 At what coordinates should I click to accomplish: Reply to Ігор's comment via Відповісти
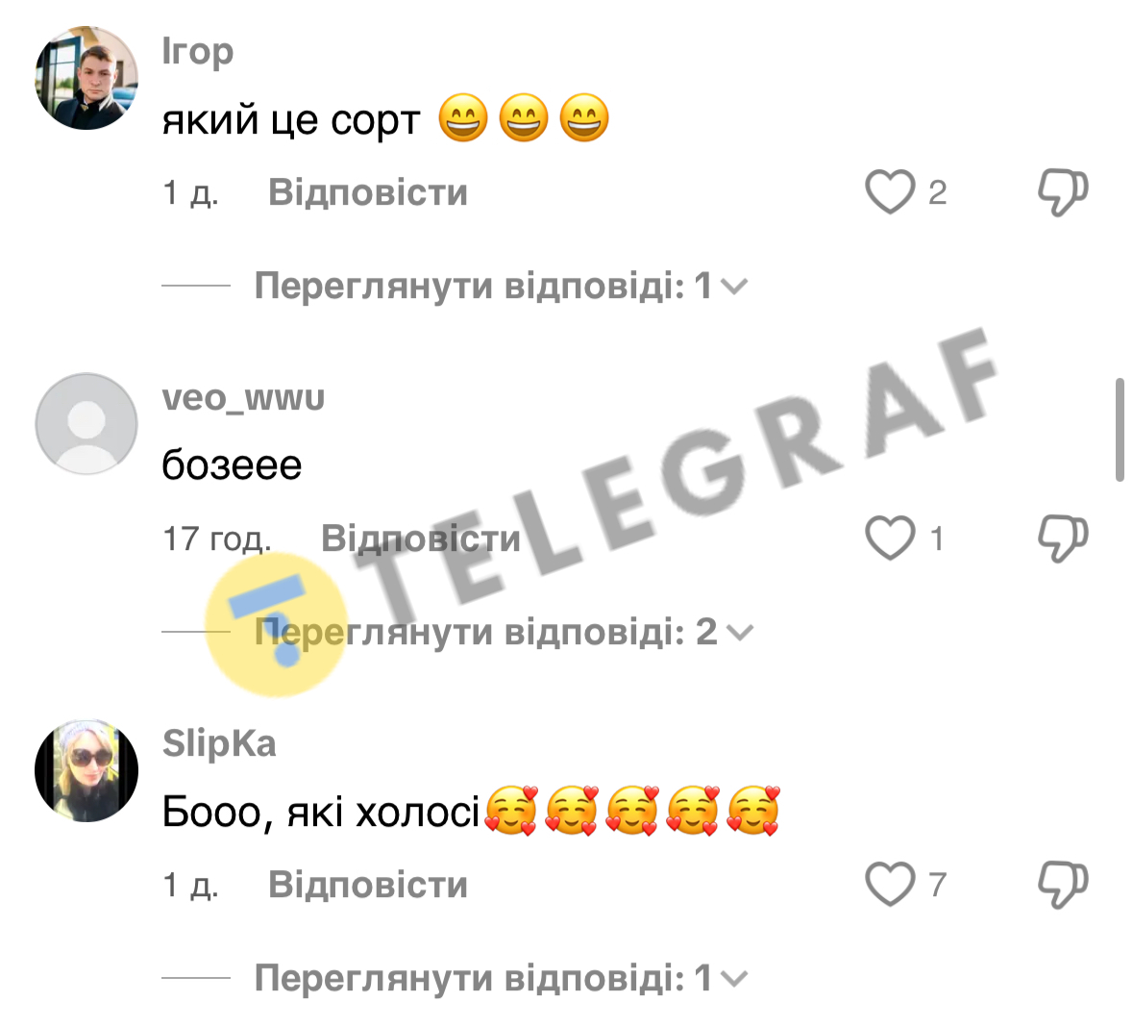pyautogui.click(x=368, y=192)
